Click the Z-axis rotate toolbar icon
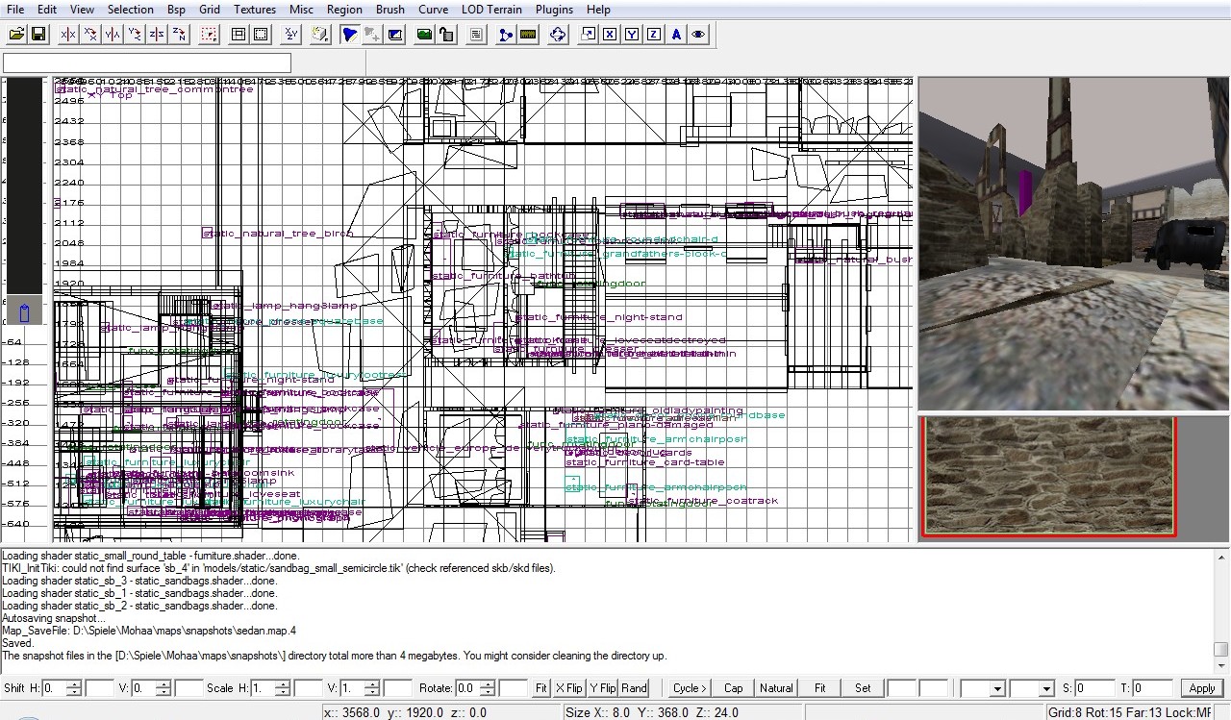This screenshot has width=1231, height=720. [179, 35]
